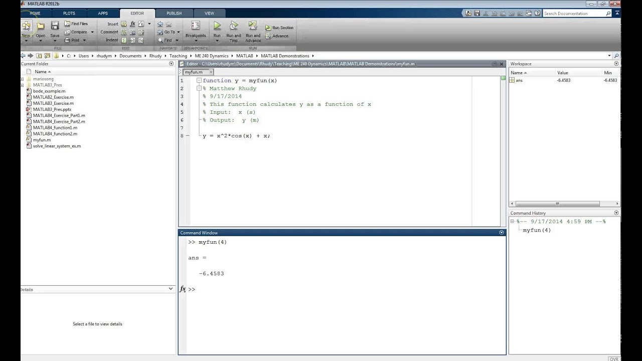Image resolution: width=642 pixels, height=361 pixels.
Task: Switch to the PUBLISH ribbon tab
Action: [x=174, y=13]
